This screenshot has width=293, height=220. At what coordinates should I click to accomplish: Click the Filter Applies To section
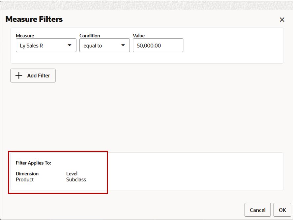pyautogui.click(x=58, y=172)
